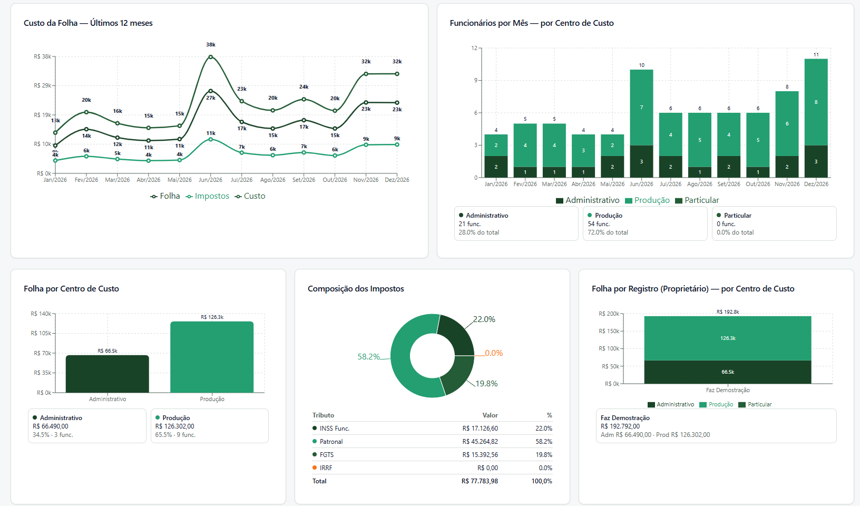Click the 27k Jun/2026 point on the Folha line
Screen dimensions: 860x506
(x=211, y=91)
